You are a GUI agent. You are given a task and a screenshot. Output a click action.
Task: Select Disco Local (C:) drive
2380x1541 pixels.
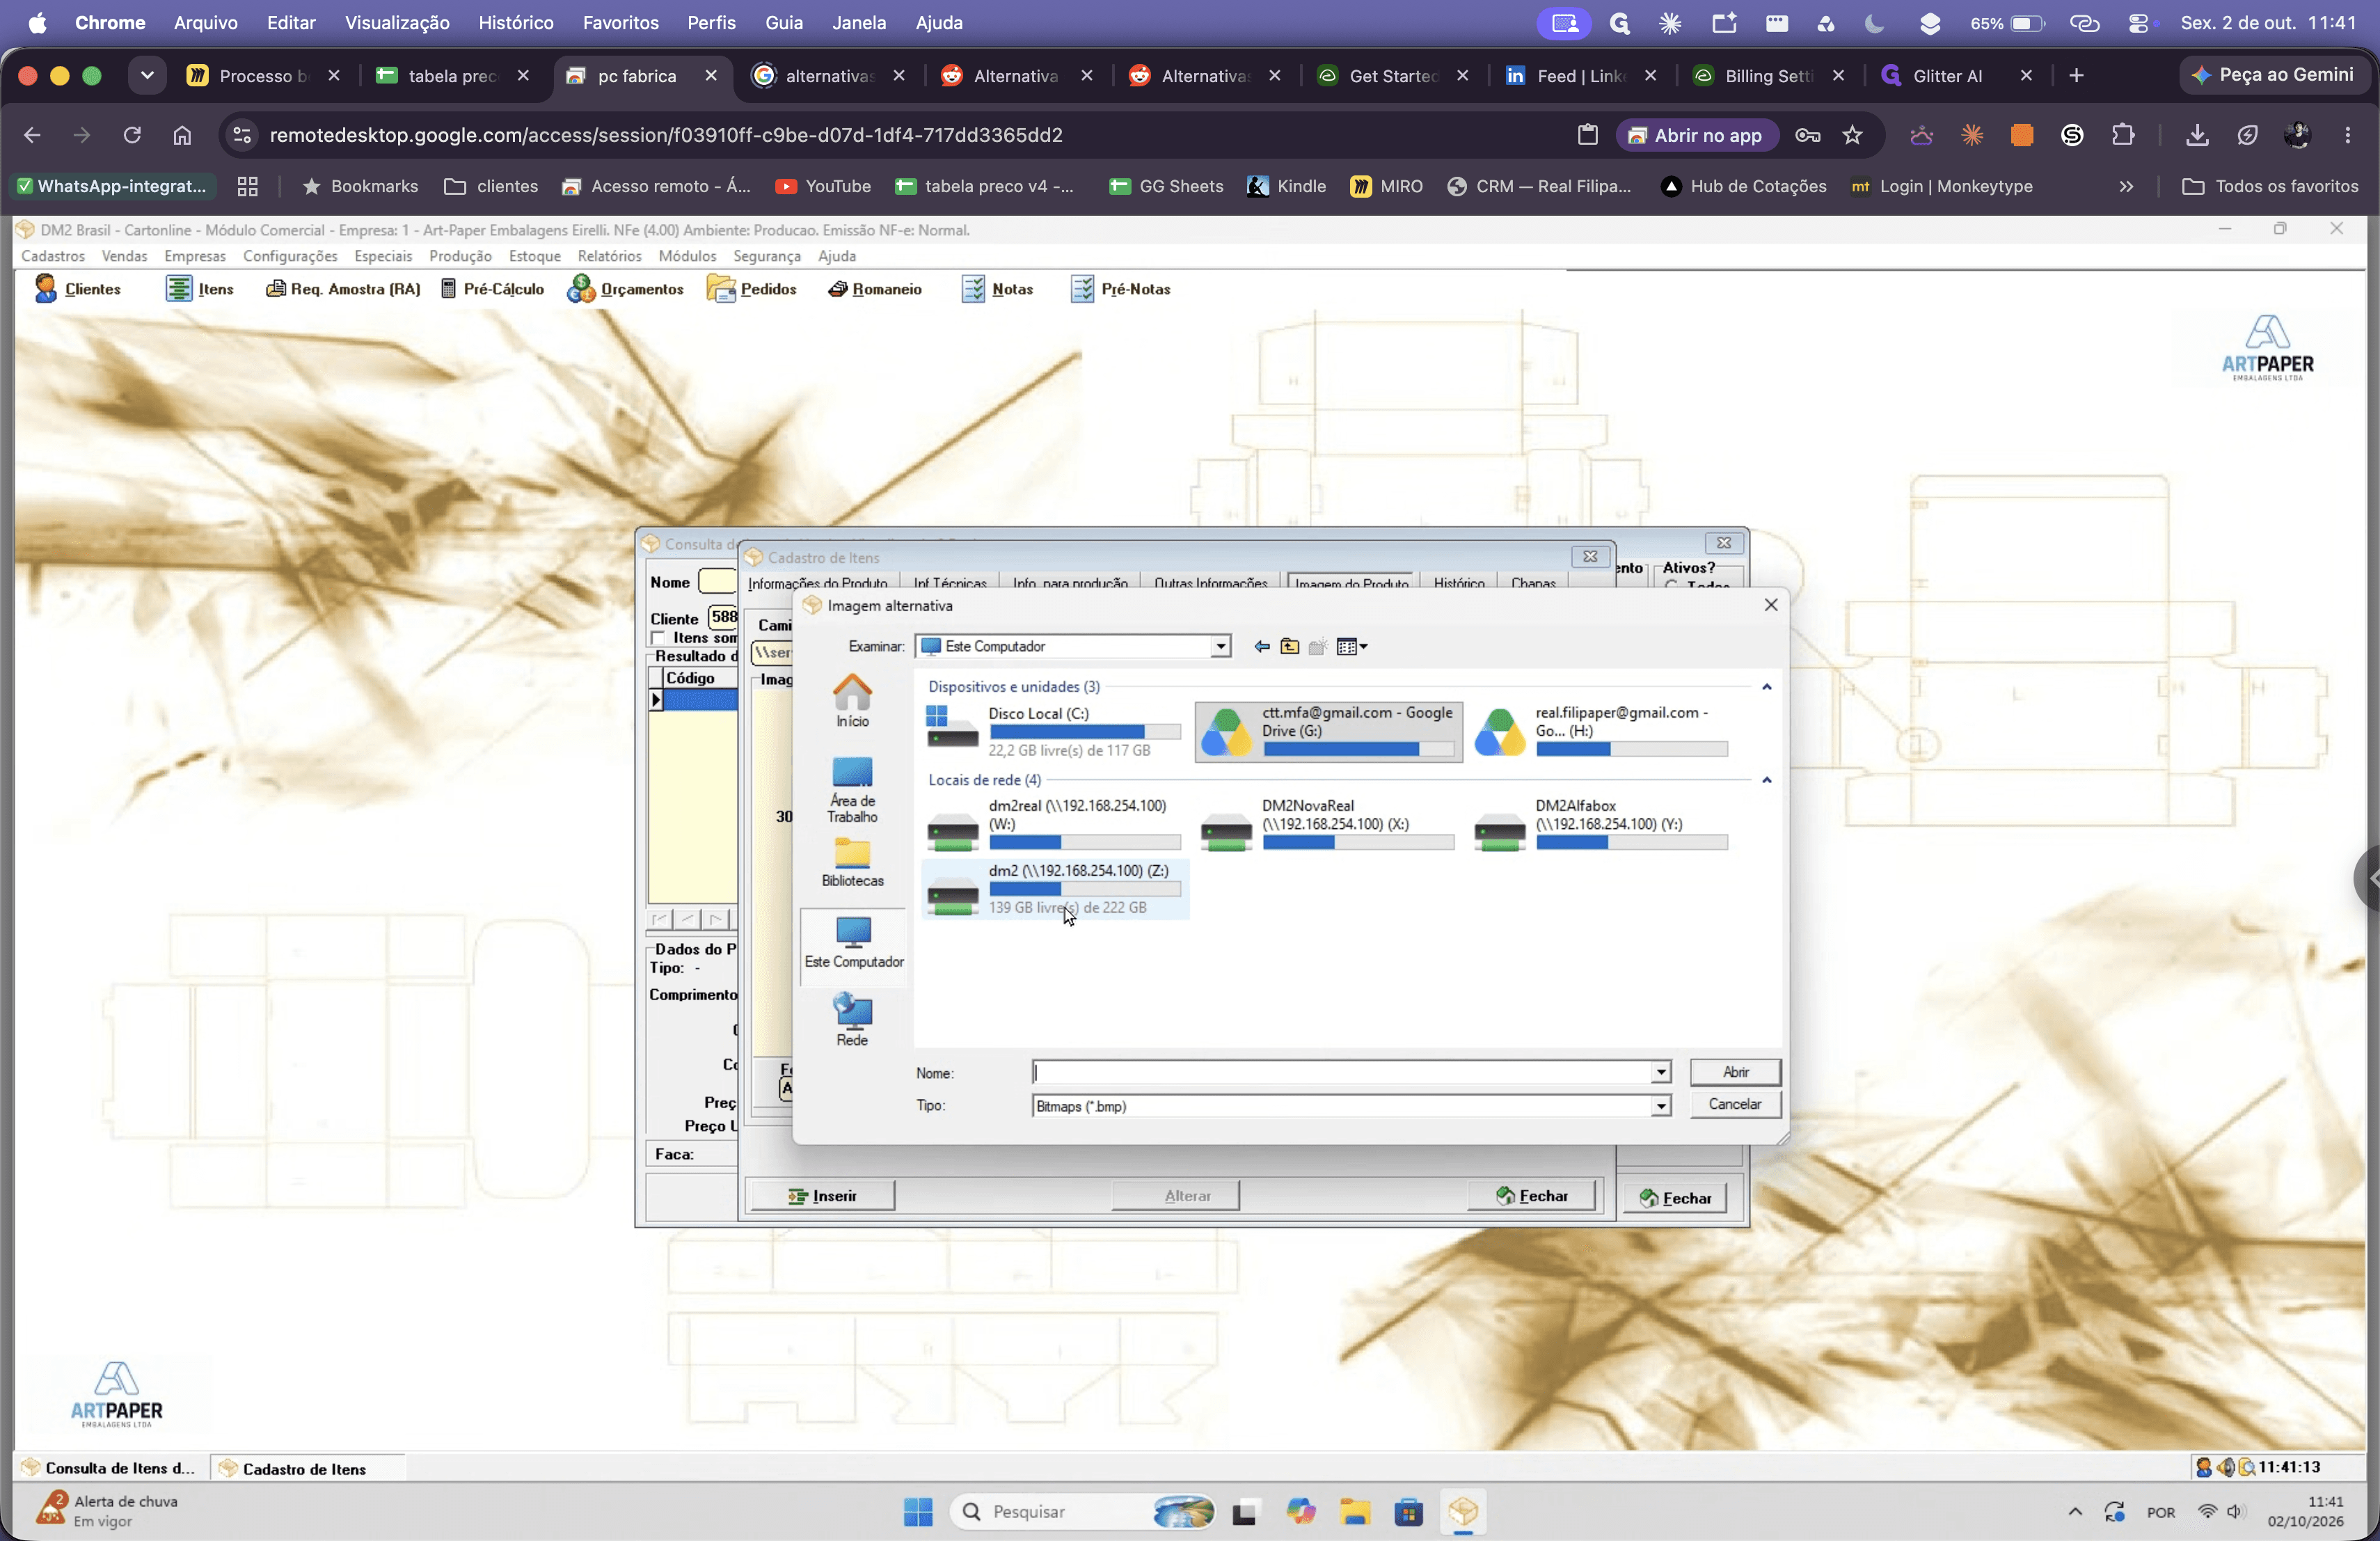1055,731
